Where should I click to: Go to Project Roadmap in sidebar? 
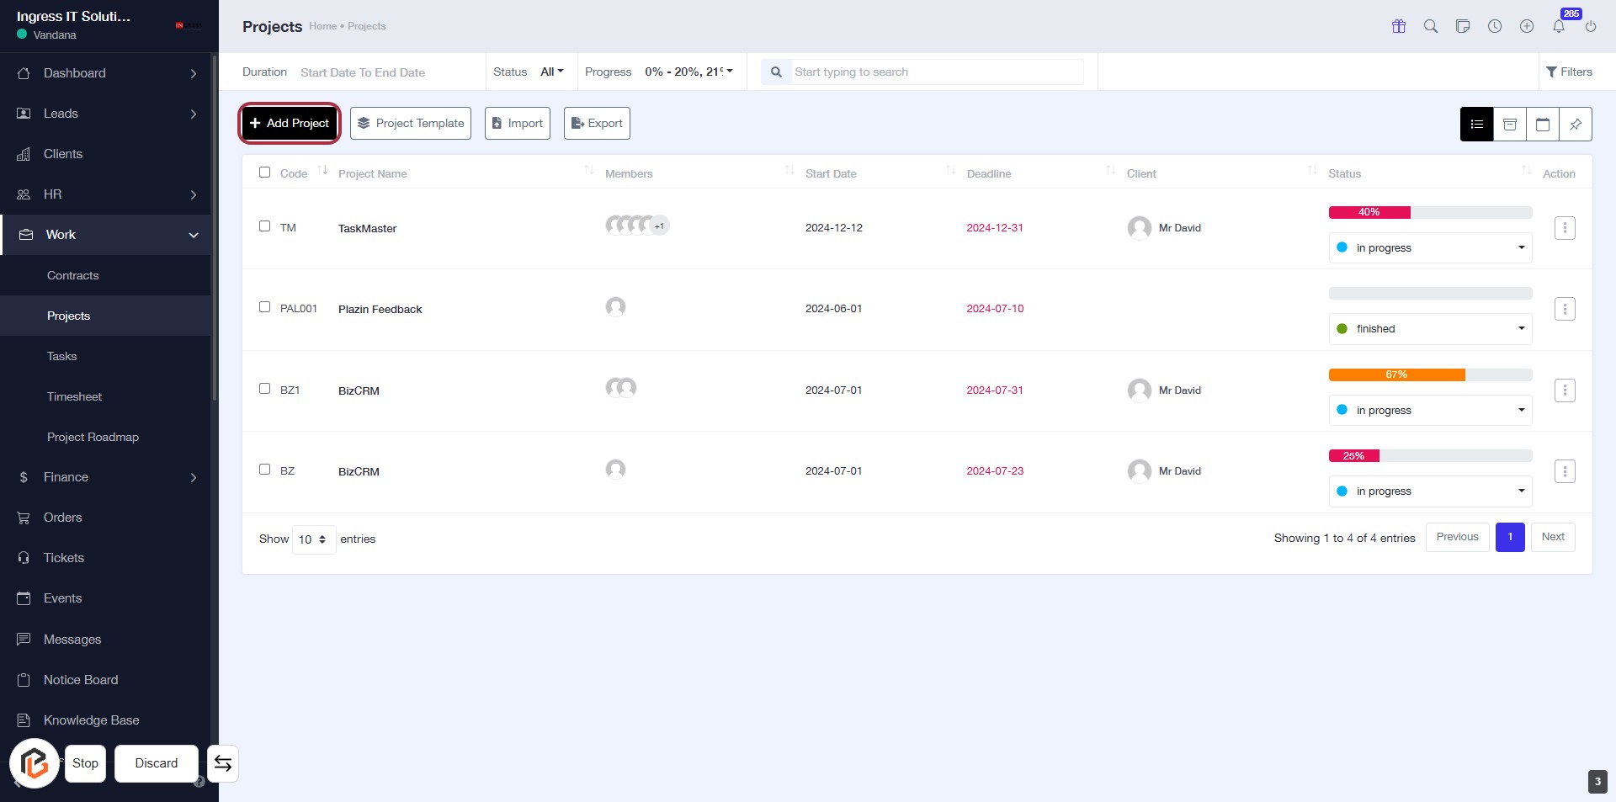click(x=93, y=437)
